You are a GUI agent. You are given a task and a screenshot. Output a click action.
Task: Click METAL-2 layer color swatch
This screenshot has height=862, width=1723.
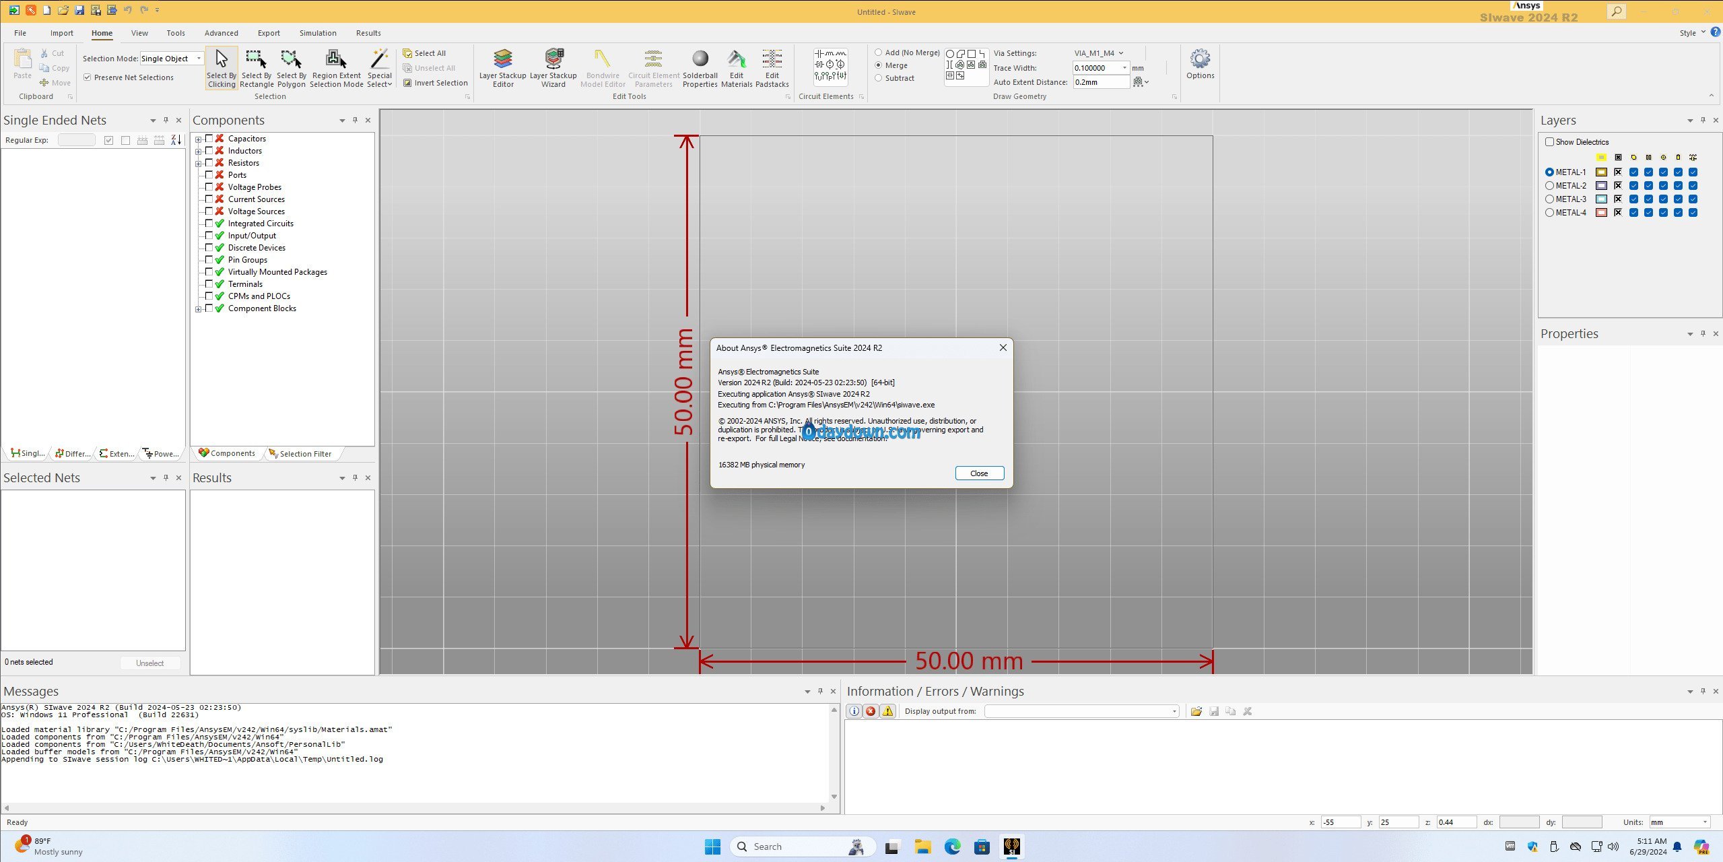1601,185
